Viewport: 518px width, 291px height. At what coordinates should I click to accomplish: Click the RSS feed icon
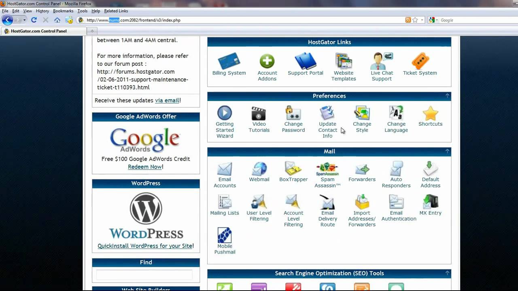(408, 20)
